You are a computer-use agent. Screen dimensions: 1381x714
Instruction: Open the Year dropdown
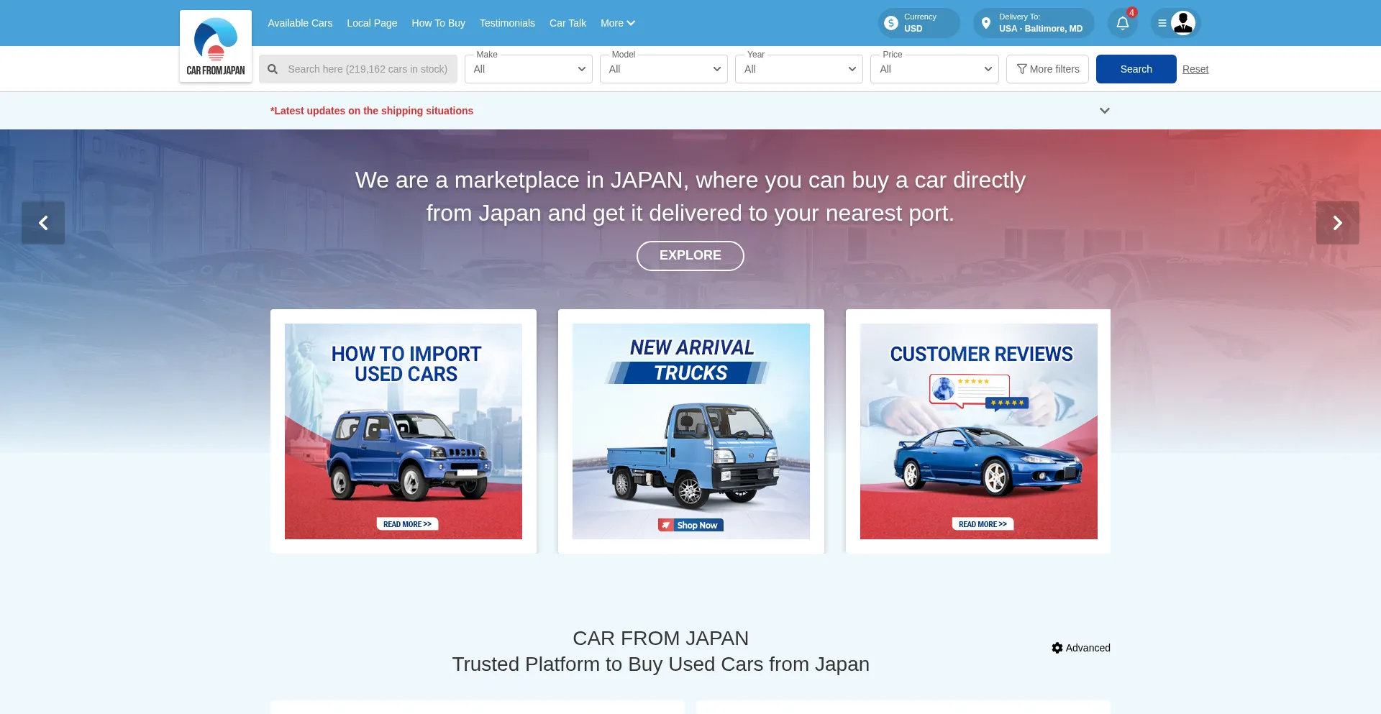click(x=799, y=69)
